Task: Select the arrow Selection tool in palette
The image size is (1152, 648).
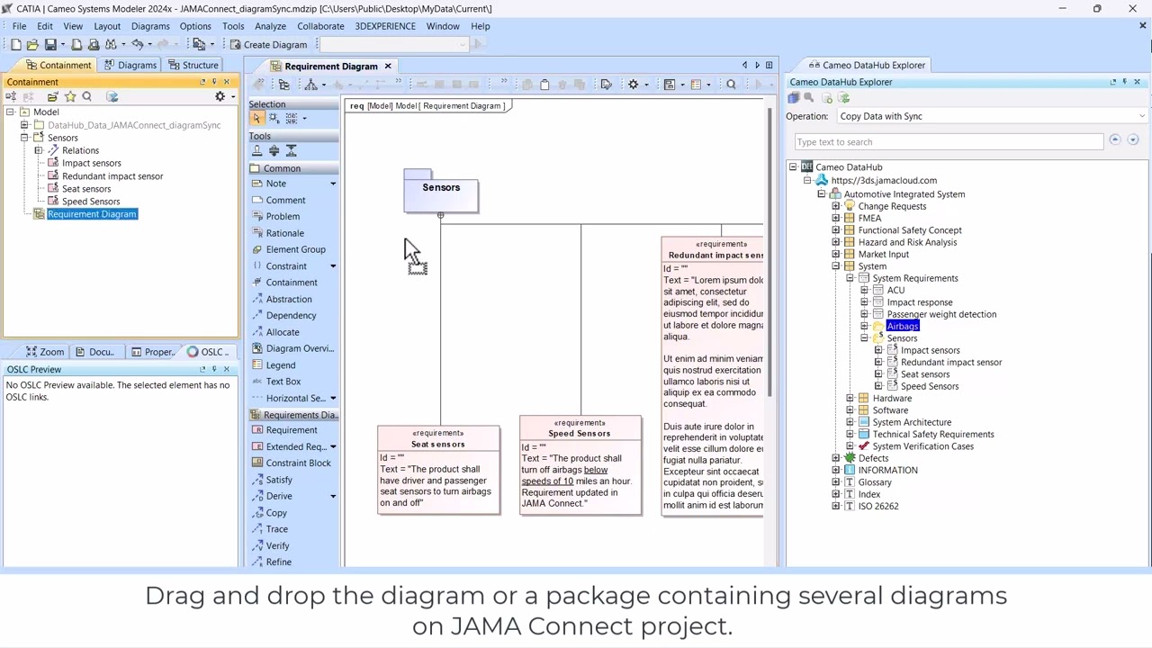Action: point(256,118)
